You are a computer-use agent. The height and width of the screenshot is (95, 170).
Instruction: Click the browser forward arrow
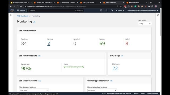pyautogui.click(x=14, y=6)
